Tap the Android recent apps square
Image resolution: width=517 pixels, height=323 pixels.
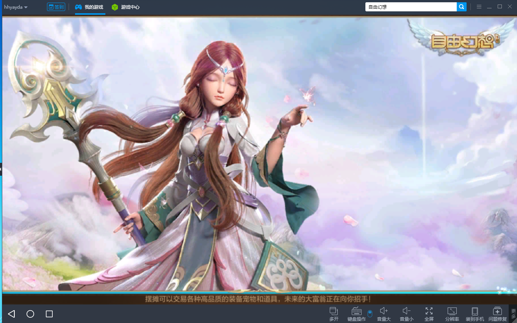[49, 314]
